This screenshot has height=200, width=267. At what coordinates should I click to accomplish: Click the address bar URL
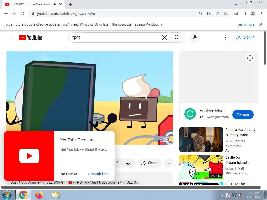coord(66,14)
